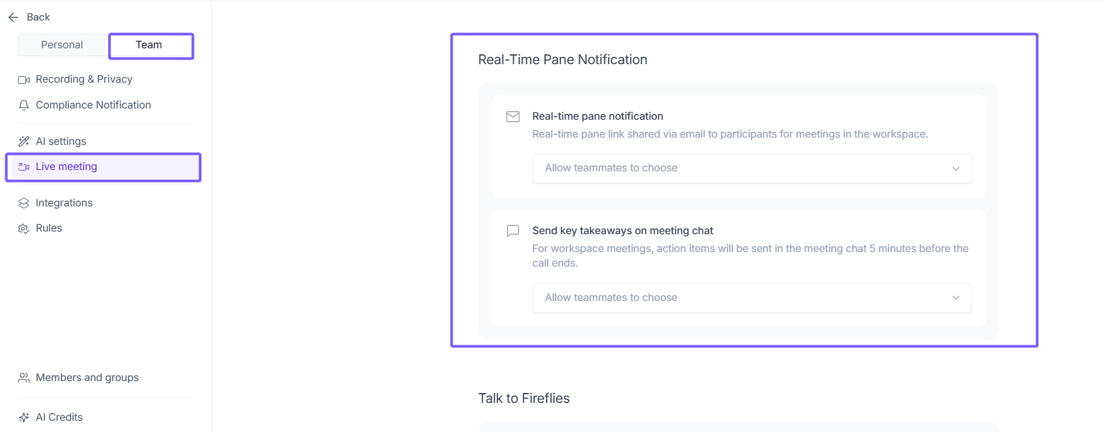1103x432 pixels.
Task: Click the Back link
Action: tap(38, 17)
